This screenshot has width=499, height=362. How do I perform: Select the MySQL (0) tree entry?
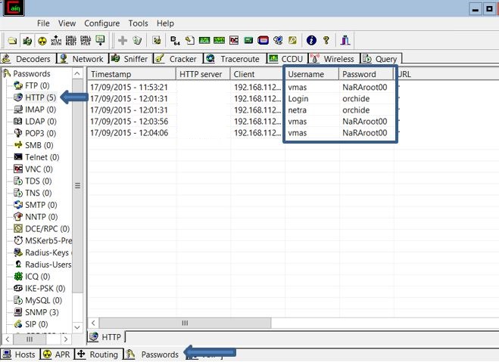click(44, 300)
